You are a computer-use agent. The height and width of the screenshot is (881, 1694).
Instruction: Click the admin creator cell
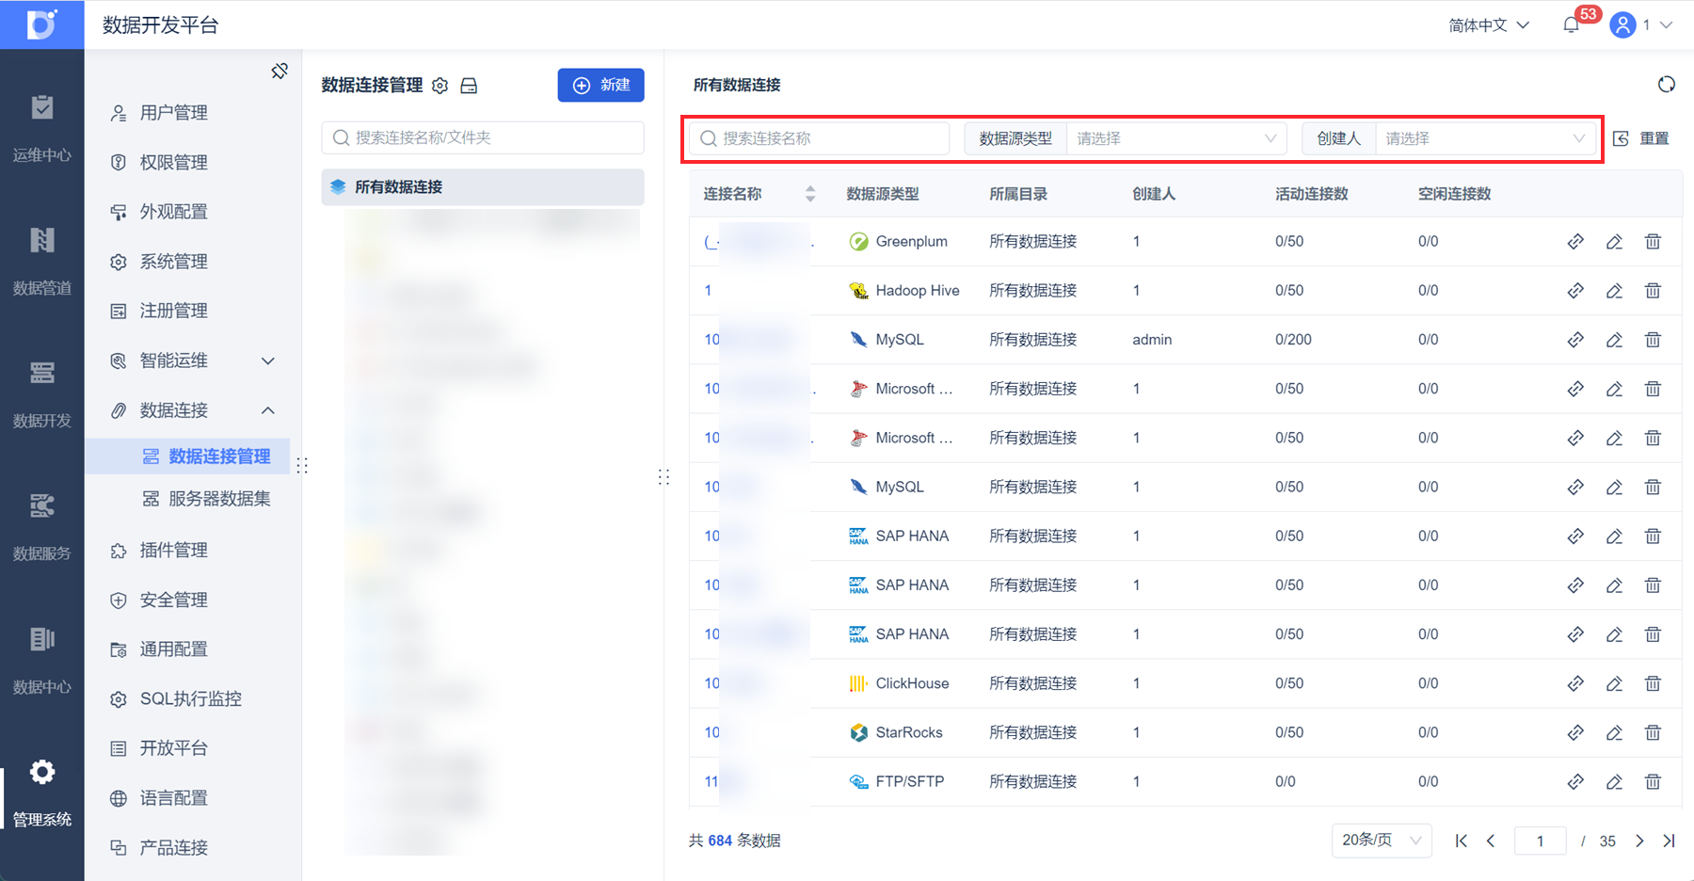(x=1152, y=340)
